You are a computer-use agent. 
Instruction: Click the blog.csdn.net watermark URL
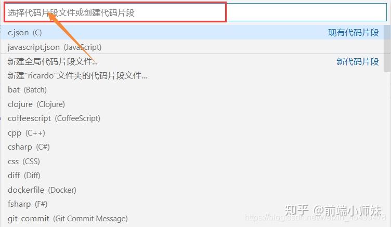click(x=315, y=218)
